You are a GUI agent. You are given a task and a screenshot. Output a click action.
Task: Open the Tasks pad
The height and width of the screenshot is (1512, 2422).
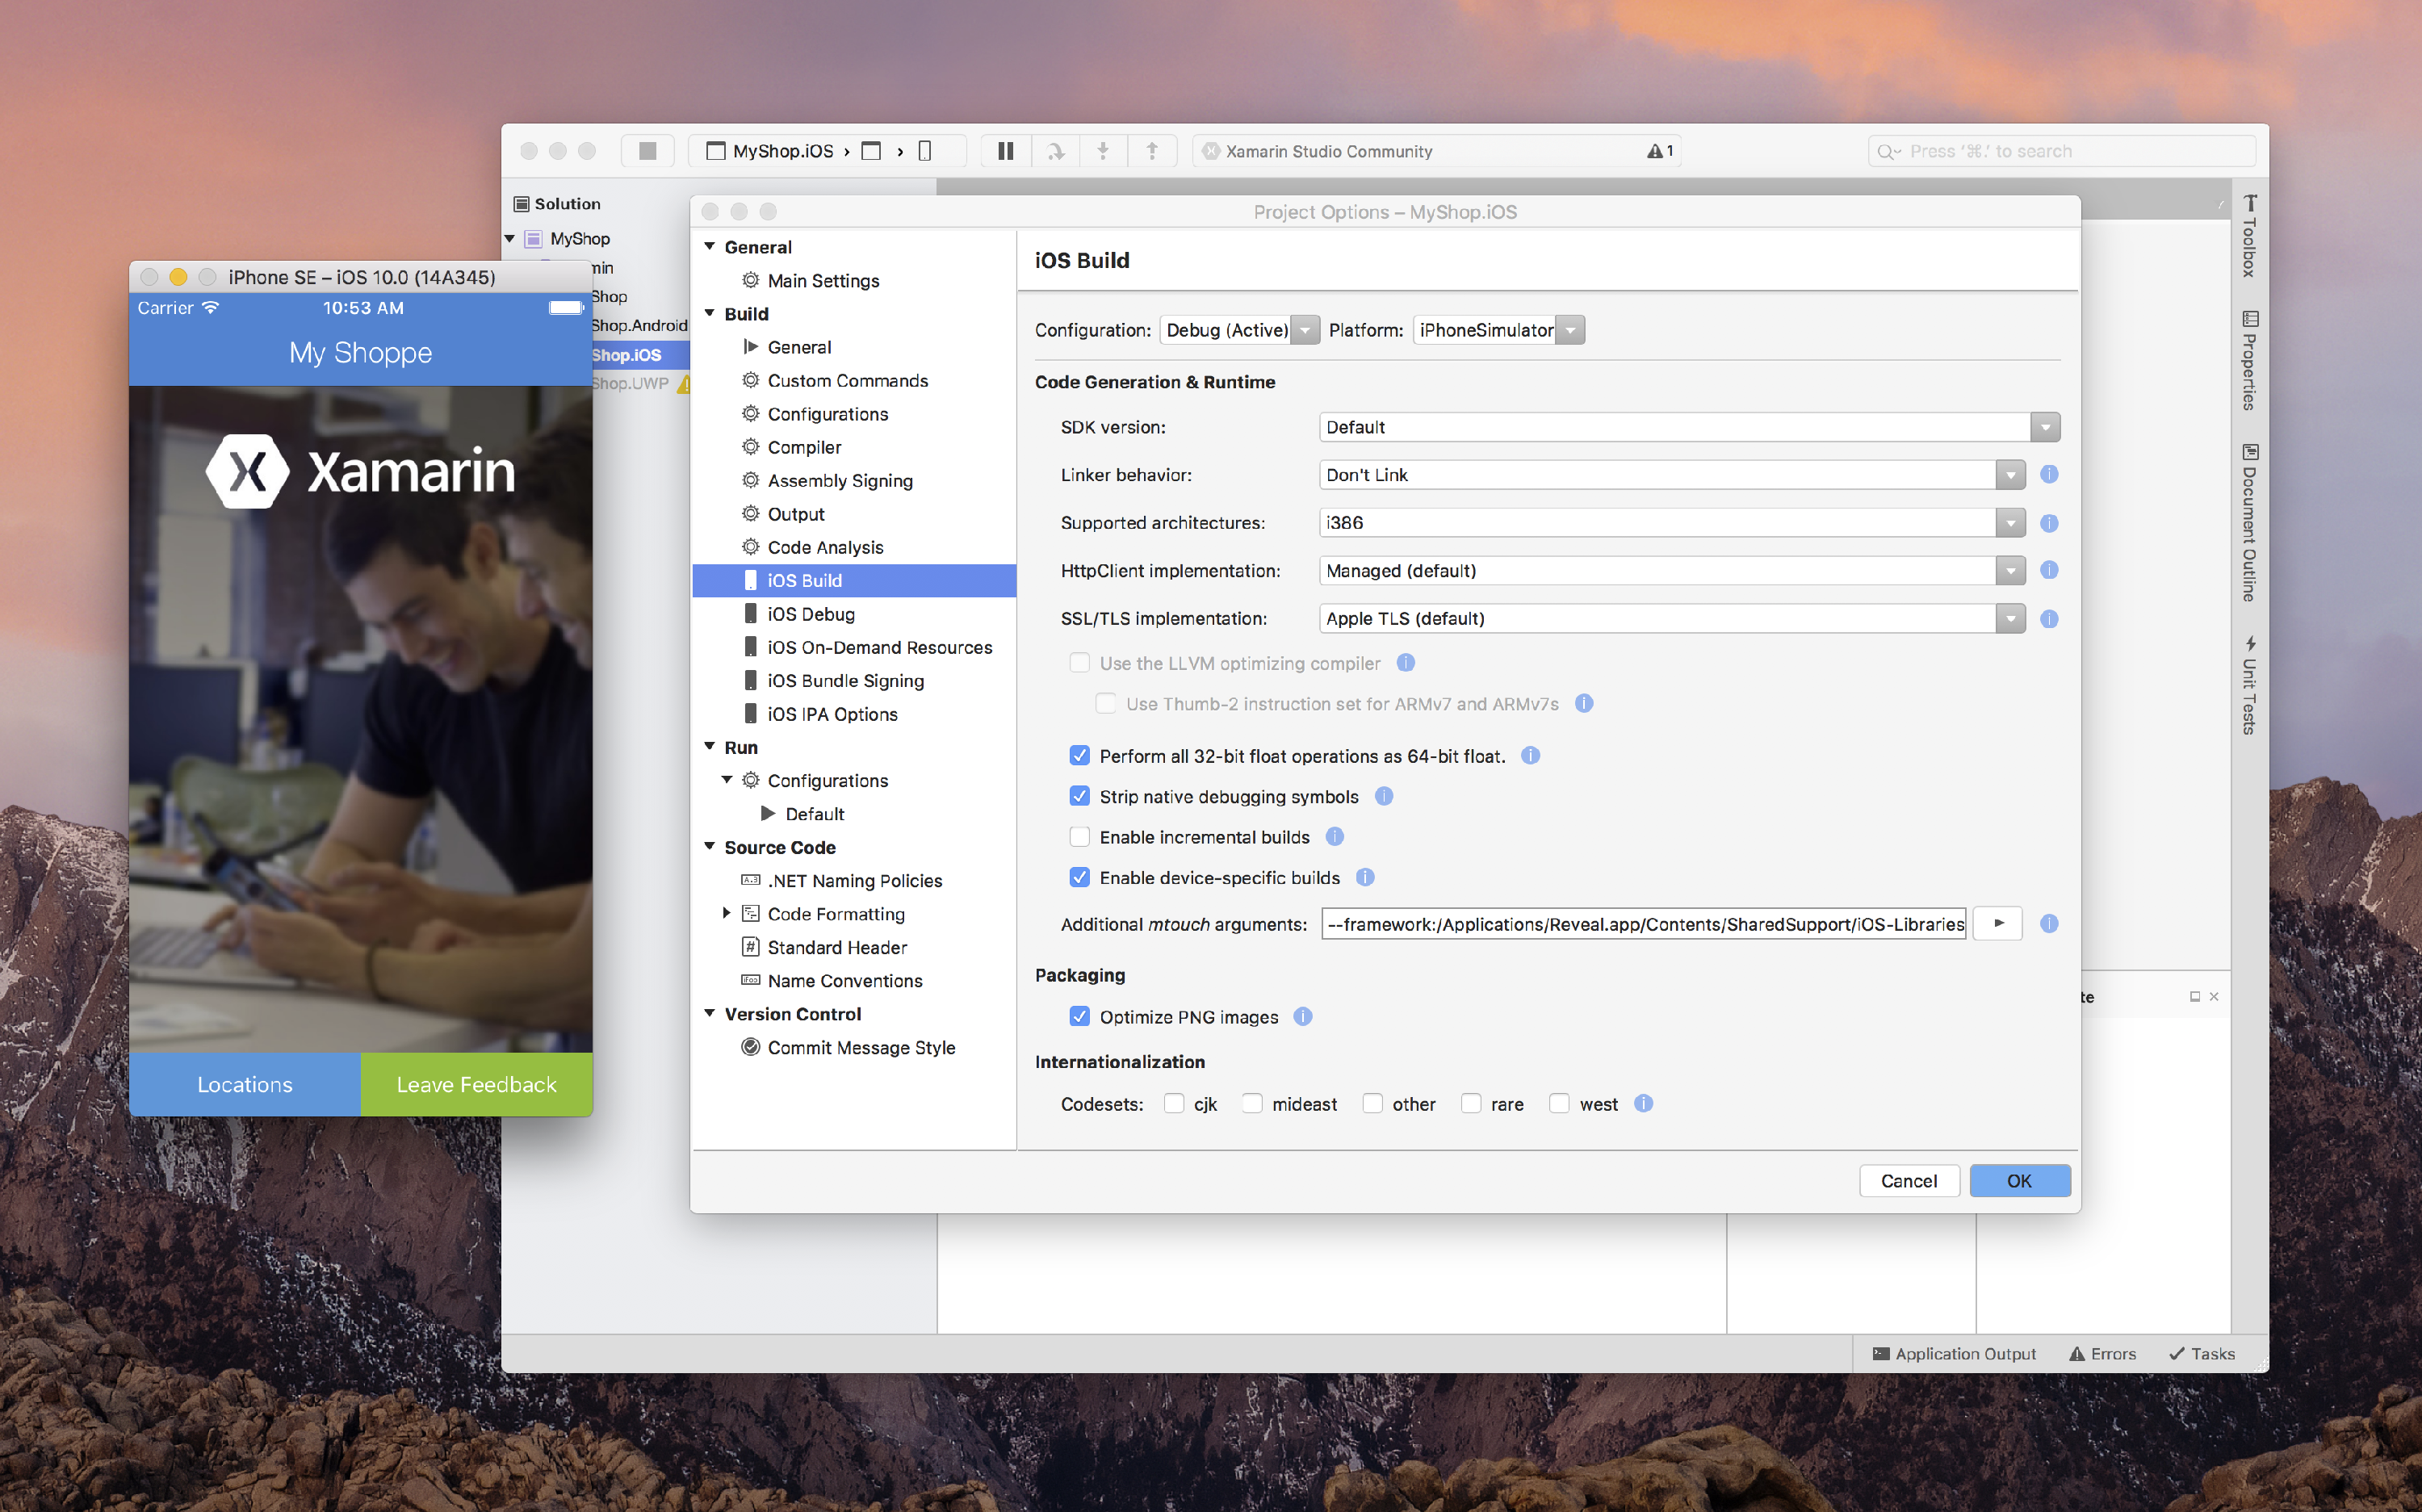coord(2202,1353)
